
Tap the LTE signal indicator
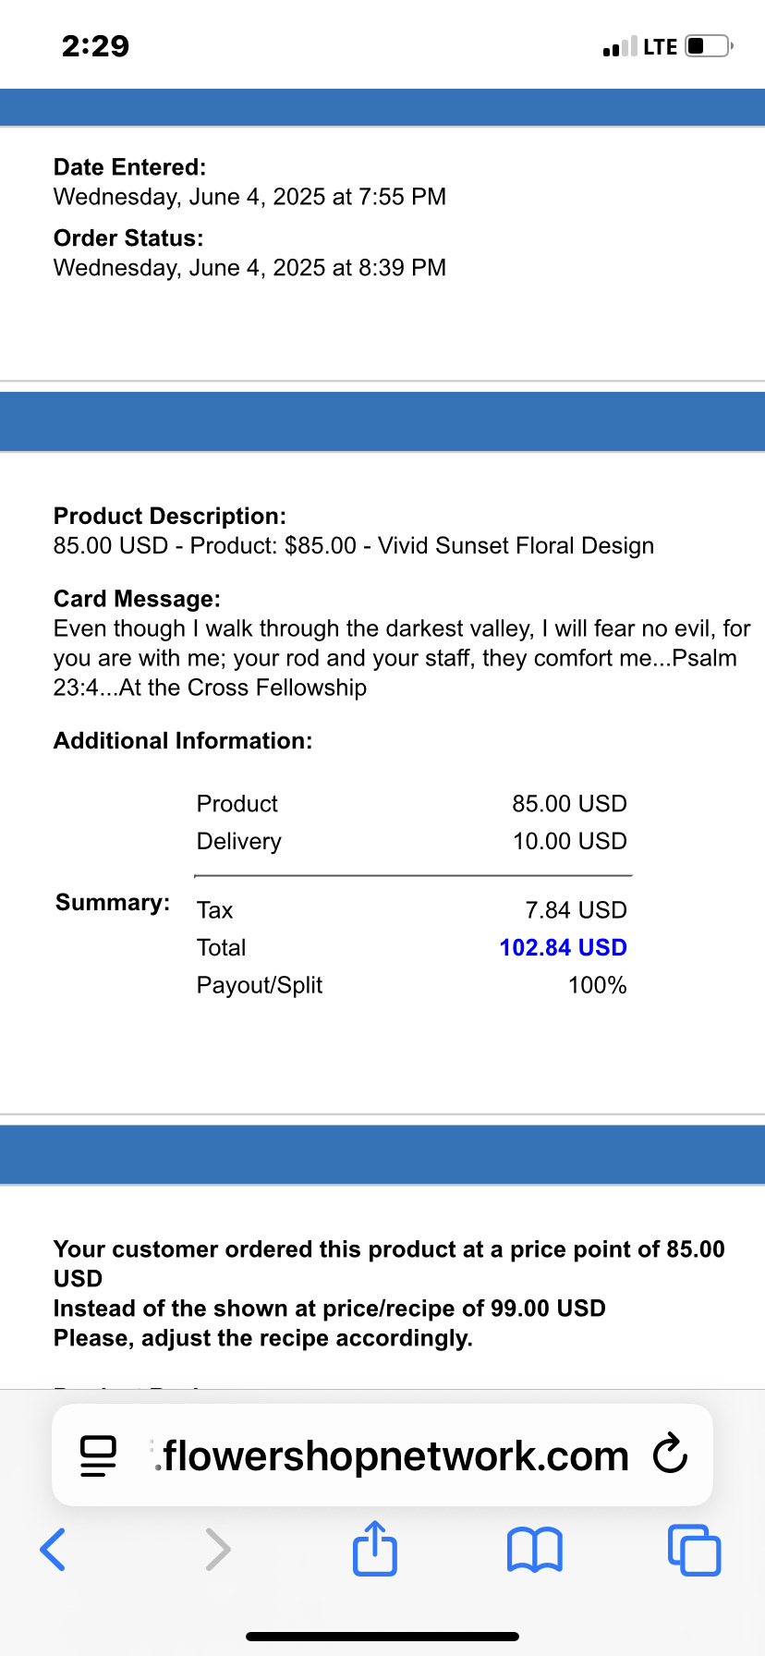[x=660, y=46]
